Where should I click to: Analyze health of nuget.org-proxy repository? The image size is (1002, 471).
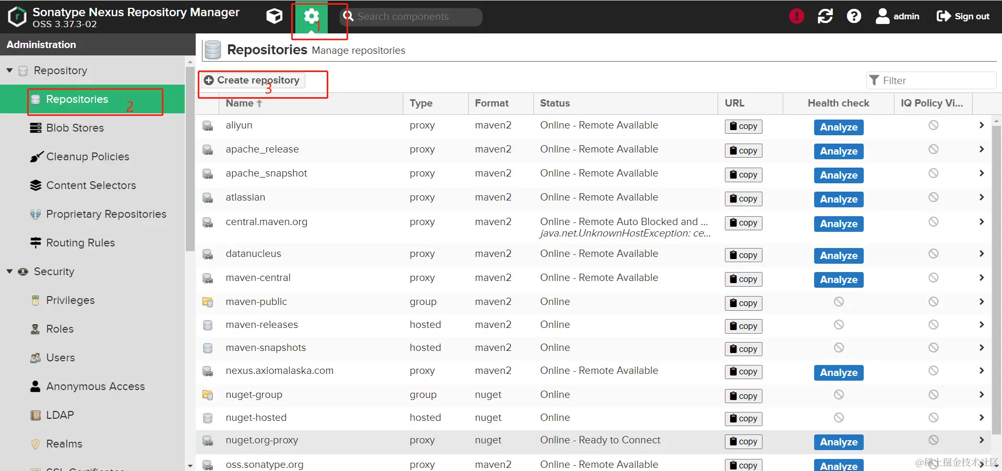click(x=839, y=442)
